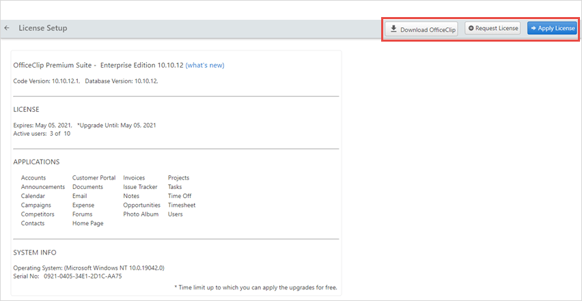The width and height of the screenshot is (582, 301).
Task: Select the Contacts application entry
Action: pos(33,223)
